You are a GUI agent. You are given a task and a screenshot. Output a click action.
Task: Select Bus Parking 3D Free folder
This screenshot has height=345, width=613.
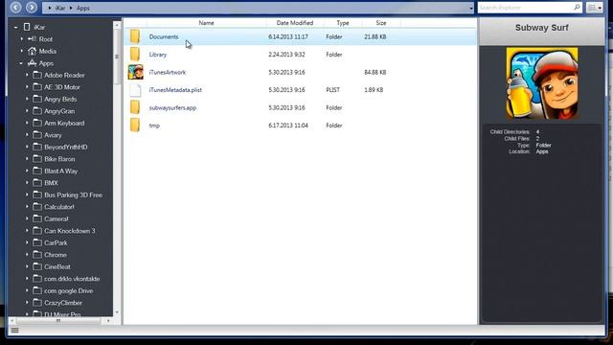click(73, 195)
